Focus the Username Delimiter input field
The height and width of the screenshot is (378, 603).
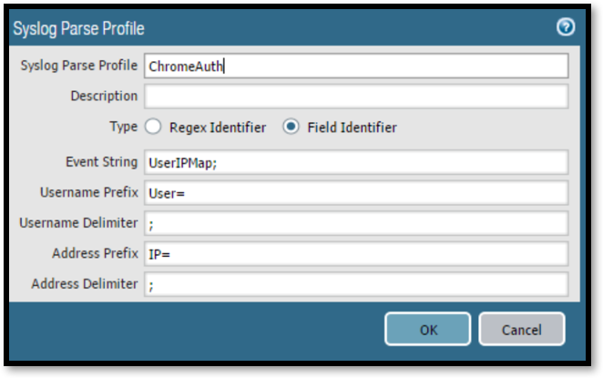click(355, 223)
